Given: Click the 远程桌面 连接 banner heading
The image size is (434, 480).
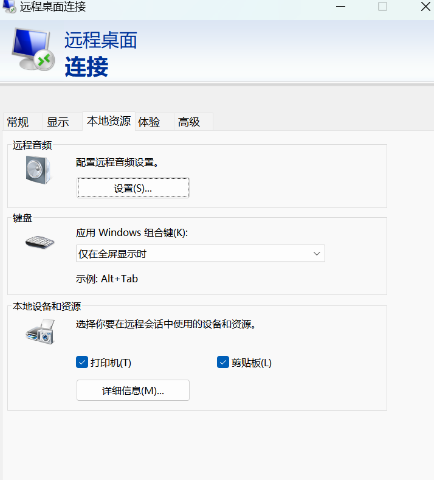Looking at the screenshot, I should point(101,54).
